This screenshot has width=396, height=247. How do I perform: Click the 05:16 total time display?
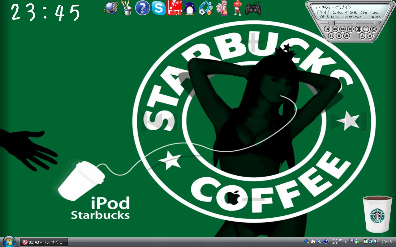(325, 17)
